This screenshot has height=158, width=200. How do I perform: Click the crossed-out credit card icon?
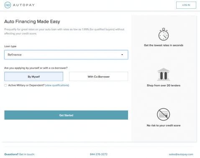(164, 114)
